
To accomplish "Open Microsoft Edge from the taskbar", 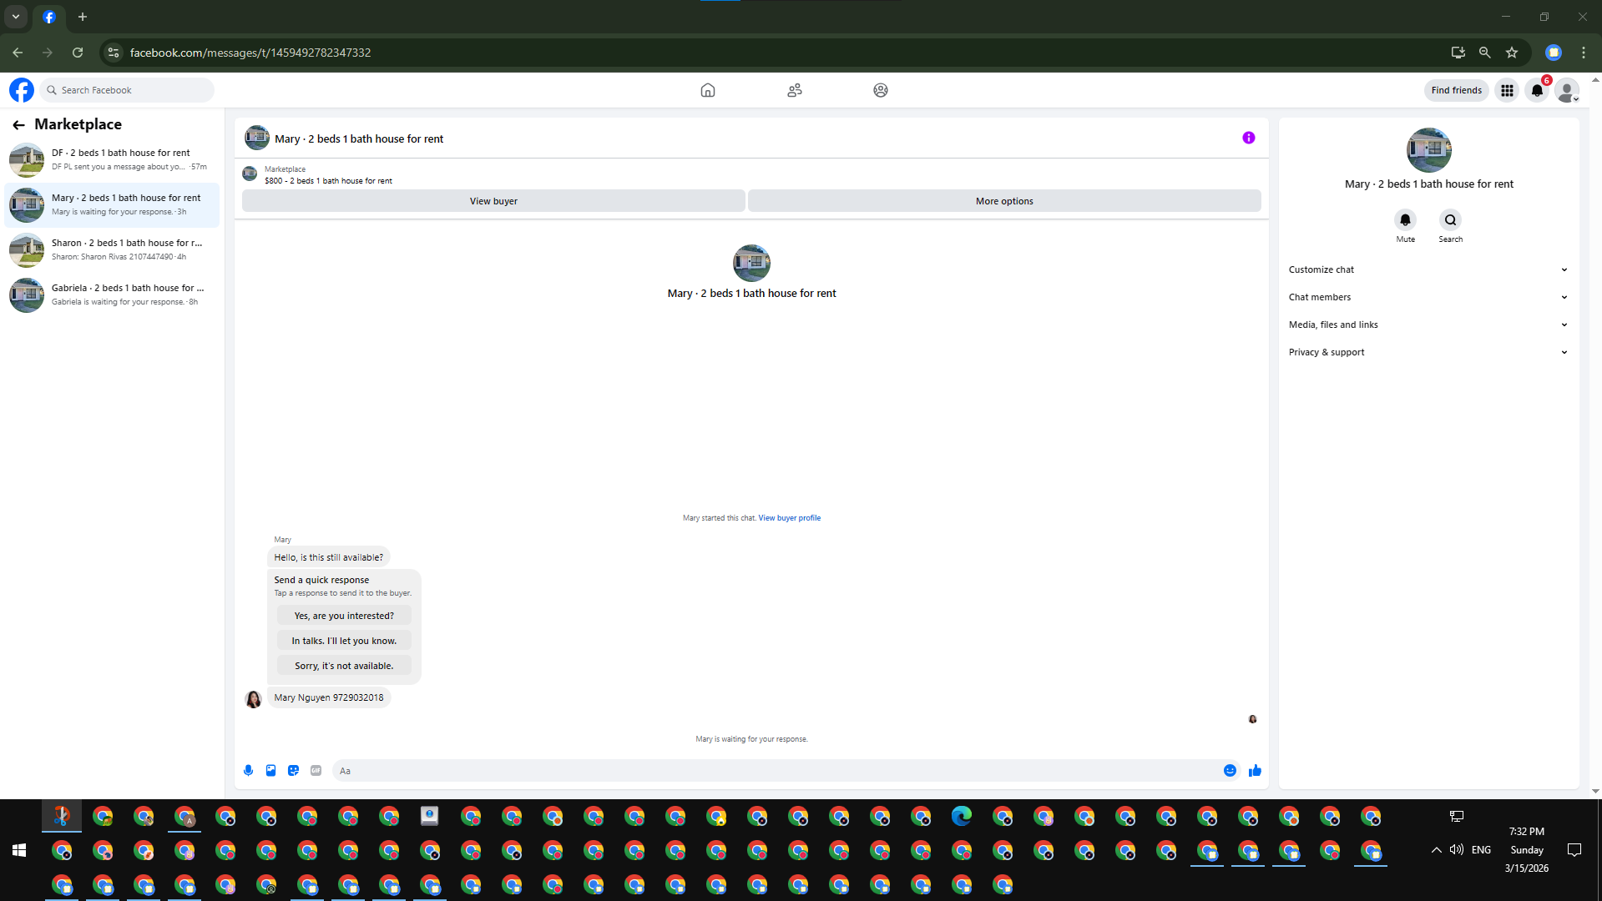I will click(x=962, y=816).
